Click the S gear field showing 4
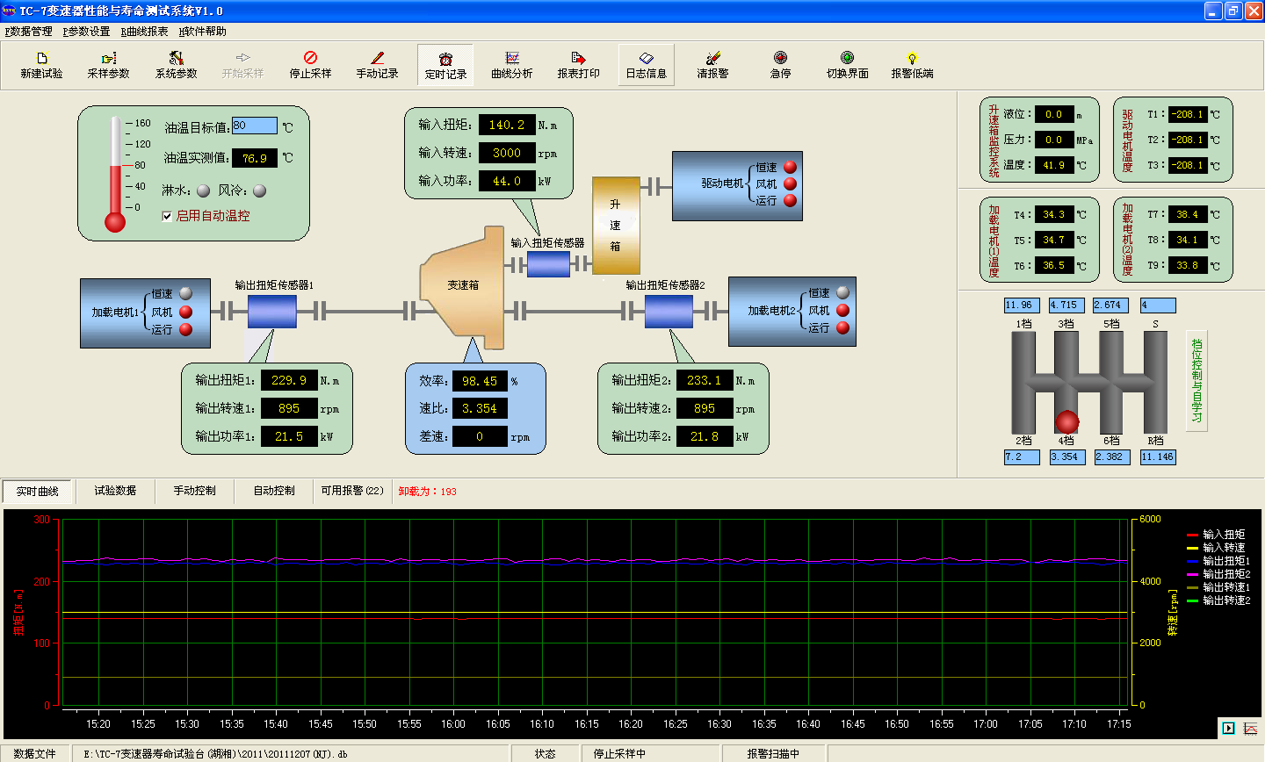The image size is (1265, 762). (x=1158, y=306)
